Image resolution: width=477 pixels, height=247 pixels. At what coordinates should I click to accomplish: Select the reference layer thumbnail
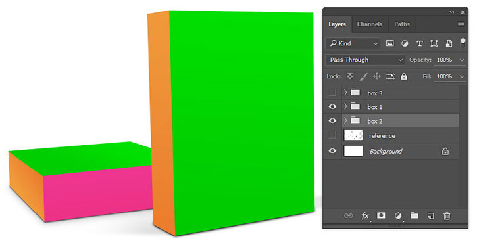353,135
